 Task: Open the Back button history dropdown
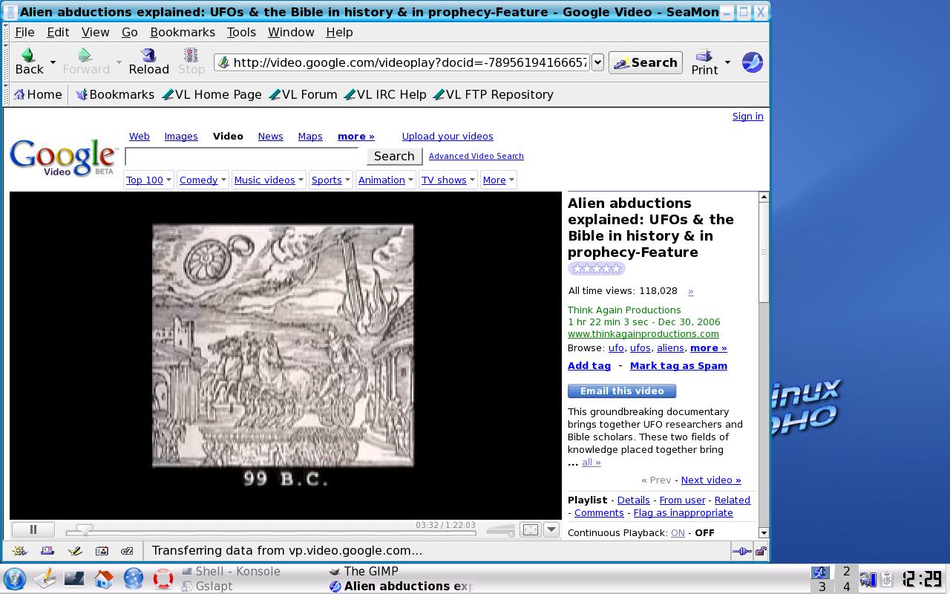tap(53, 62)
